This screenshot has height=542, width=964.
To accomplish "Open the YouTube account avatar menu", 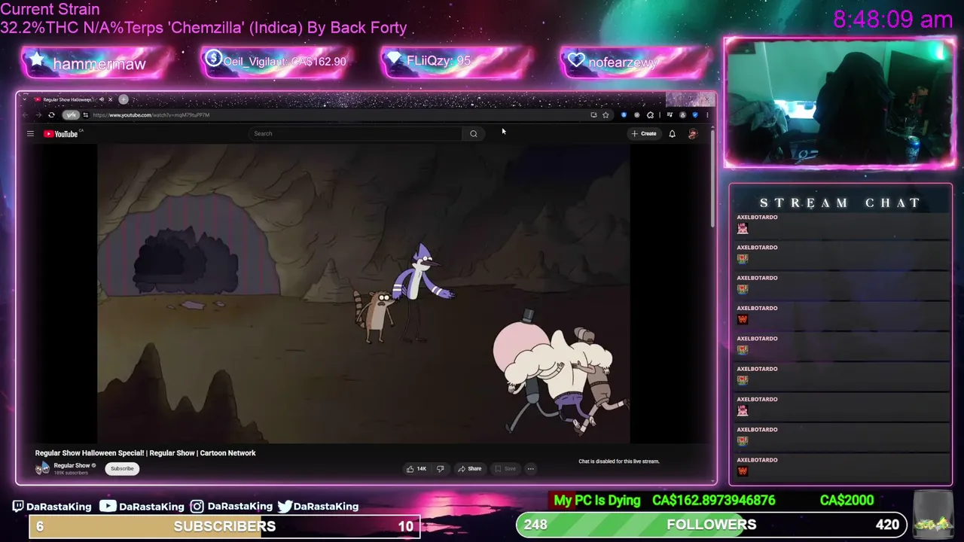I will tap(692, 133).
